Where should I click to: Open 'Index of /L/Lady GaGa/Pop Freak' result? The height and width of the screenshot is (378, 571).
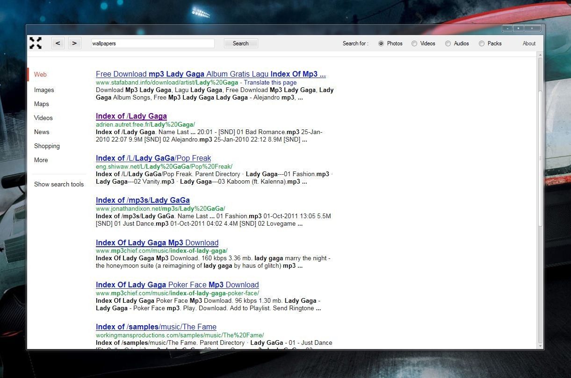click(x=153, y=158)
